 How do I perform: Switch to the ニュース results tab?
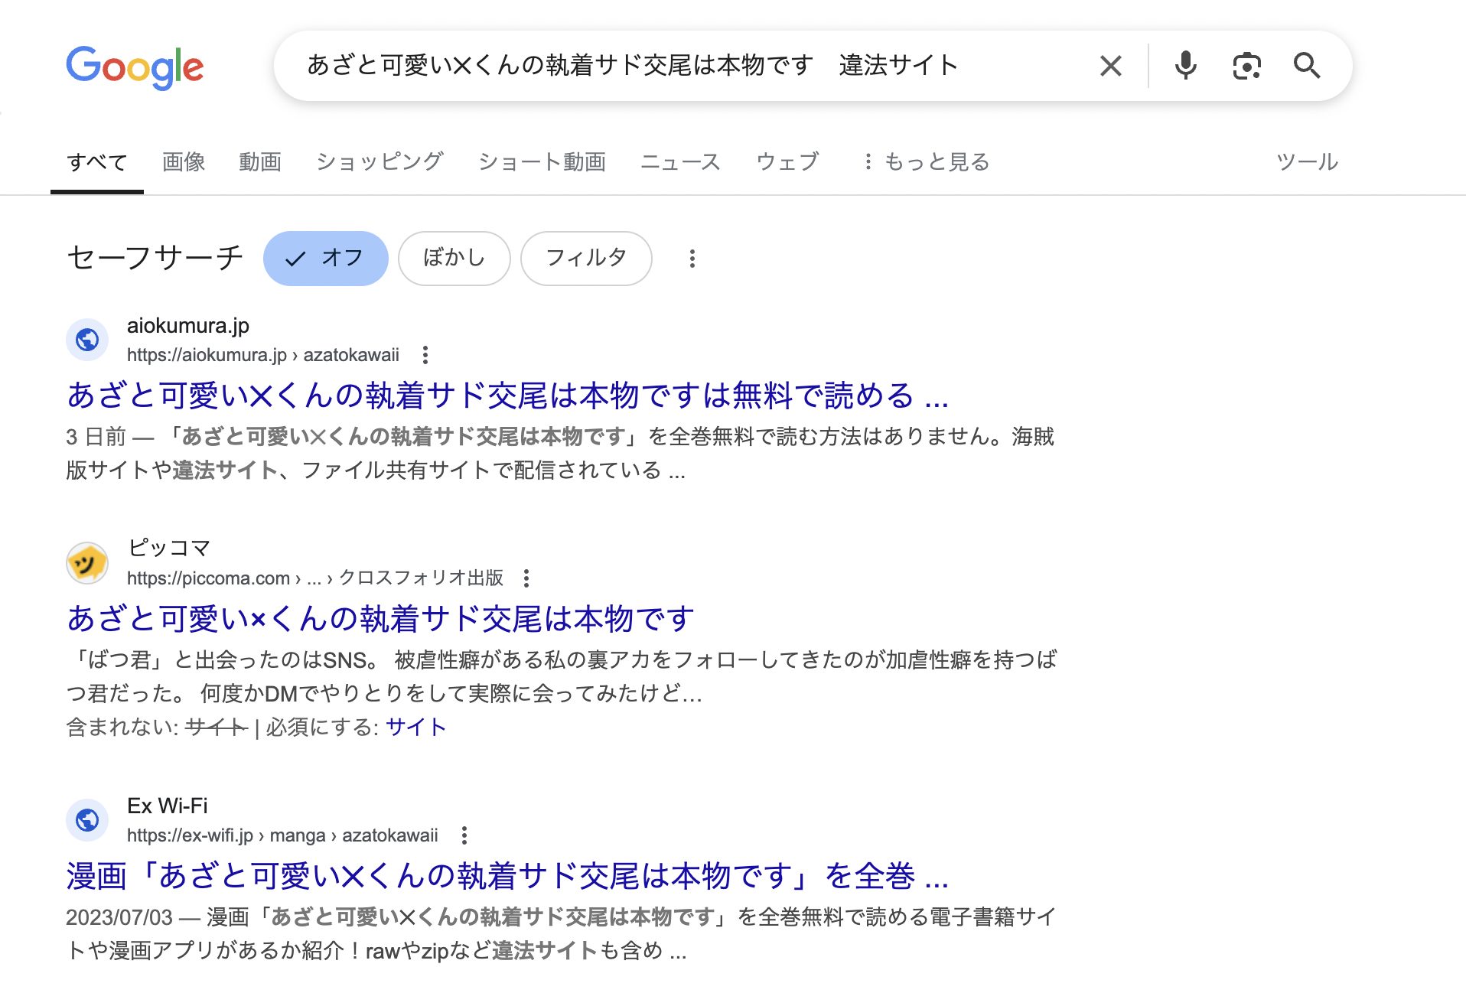681,161
